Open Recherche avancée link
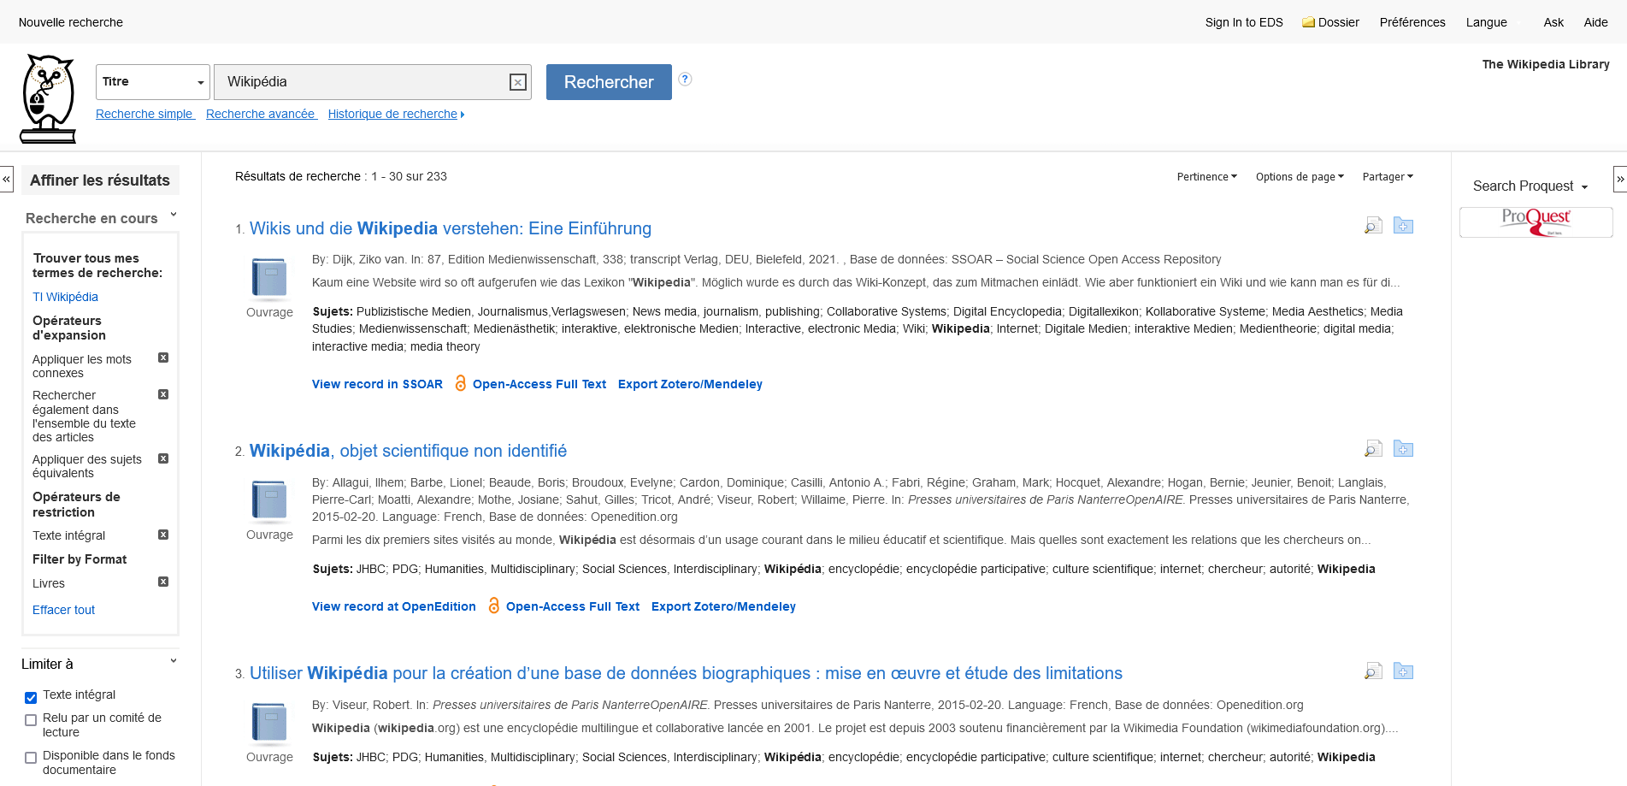Image resolution: width=1627 pixels, height=786 pixels. pos(262,114)
